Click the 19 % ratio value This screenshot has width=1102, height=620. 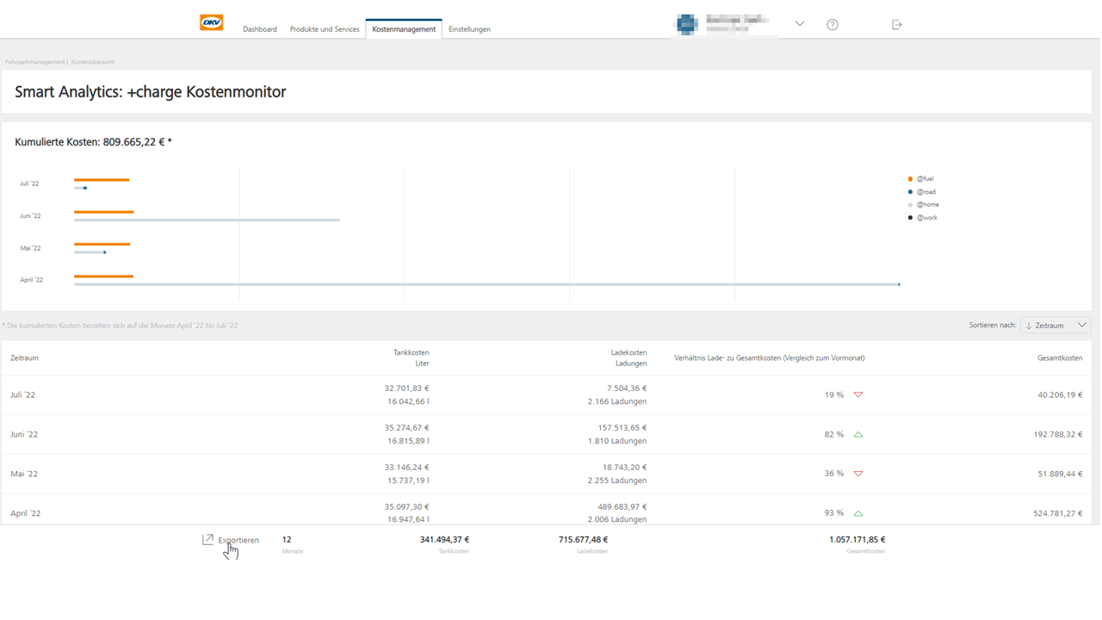point(834,395)
